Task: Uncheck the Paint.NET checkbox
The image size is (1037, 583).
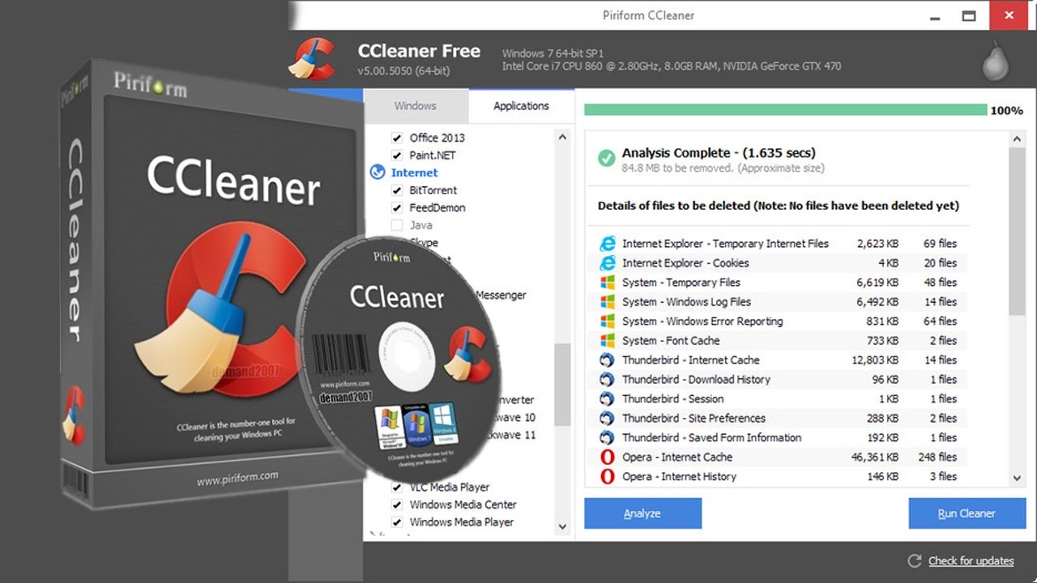Action: 397,155
